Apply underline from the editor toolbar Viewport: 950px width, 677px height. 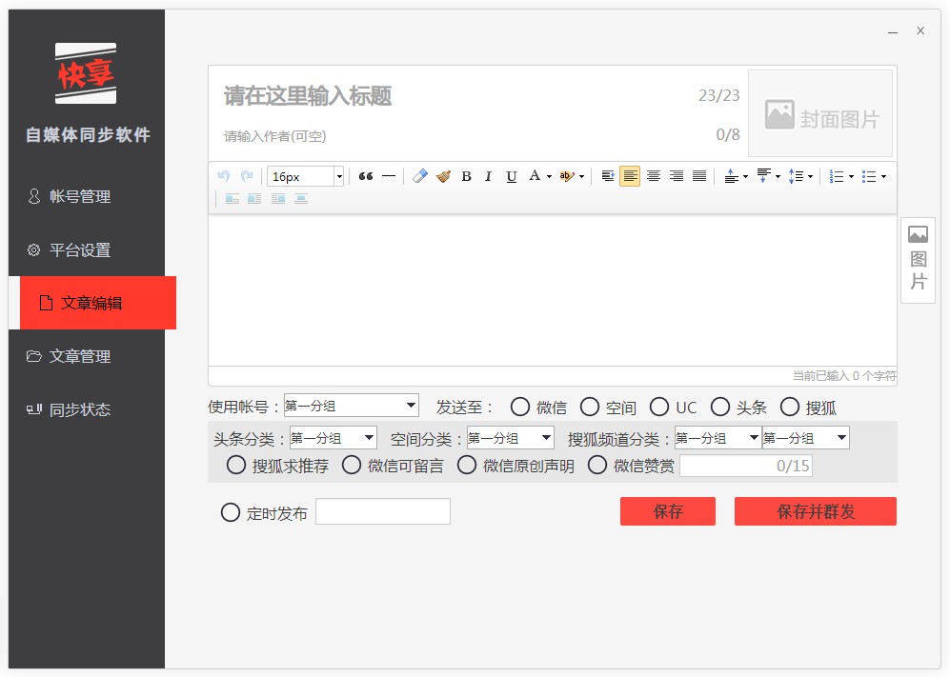[x=512, y=176]
